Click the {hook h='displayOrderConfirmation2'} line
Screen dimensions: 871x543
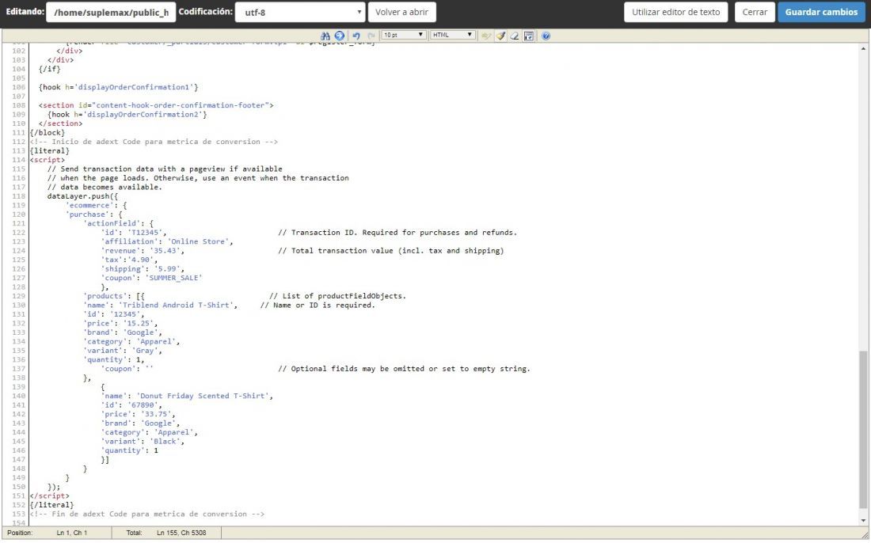tap(127, 114)
